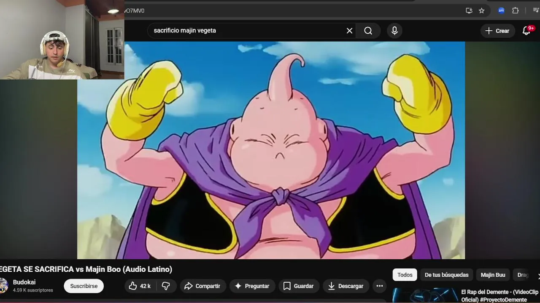
Task: Select the 'De tus búsquedas' chip
Action: click(447, 275)
